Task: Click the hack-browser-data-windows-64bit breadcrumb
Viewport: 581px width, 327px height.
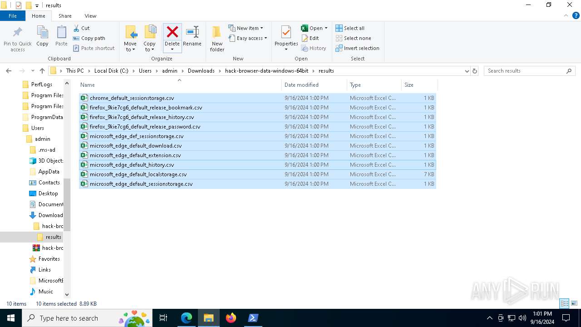Action: [x=267, y=71]
